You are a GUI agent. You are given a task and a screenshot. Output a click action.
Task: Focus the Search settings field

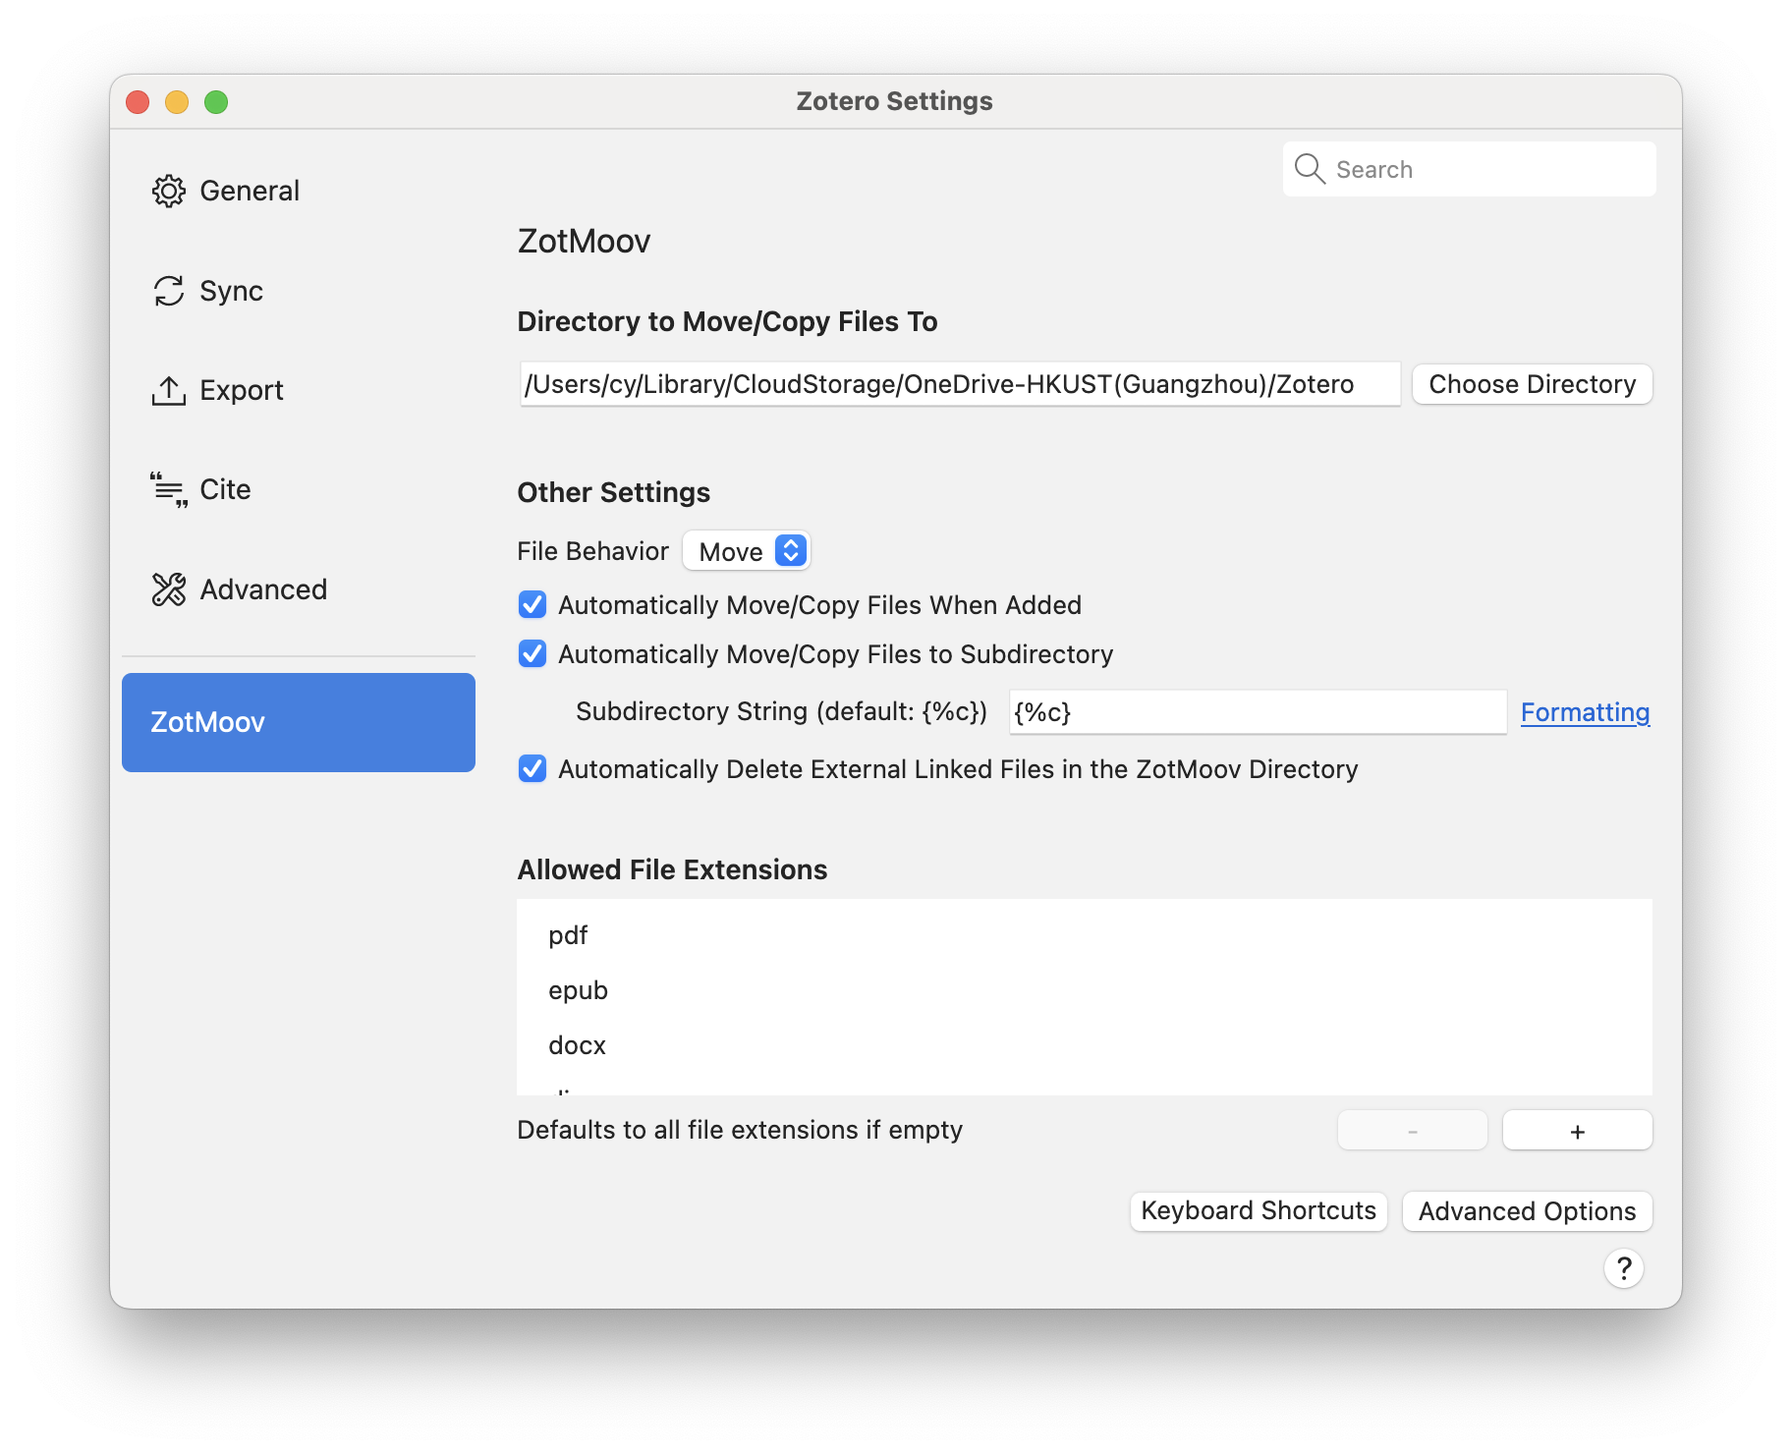point(1469,169)
